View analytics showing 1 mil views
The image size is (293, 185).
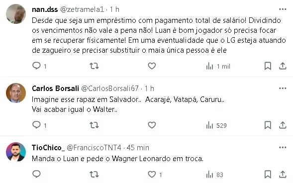click(218, 66)
